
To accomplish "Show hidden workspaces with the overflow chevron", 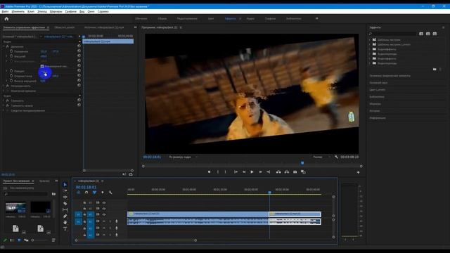I will [x=317, y=18].
